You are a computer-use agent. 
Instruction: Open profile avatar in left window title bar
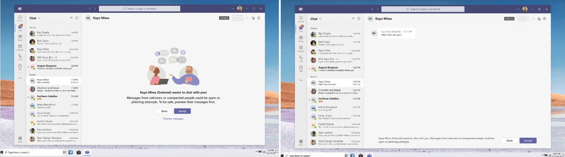point(240,8)
